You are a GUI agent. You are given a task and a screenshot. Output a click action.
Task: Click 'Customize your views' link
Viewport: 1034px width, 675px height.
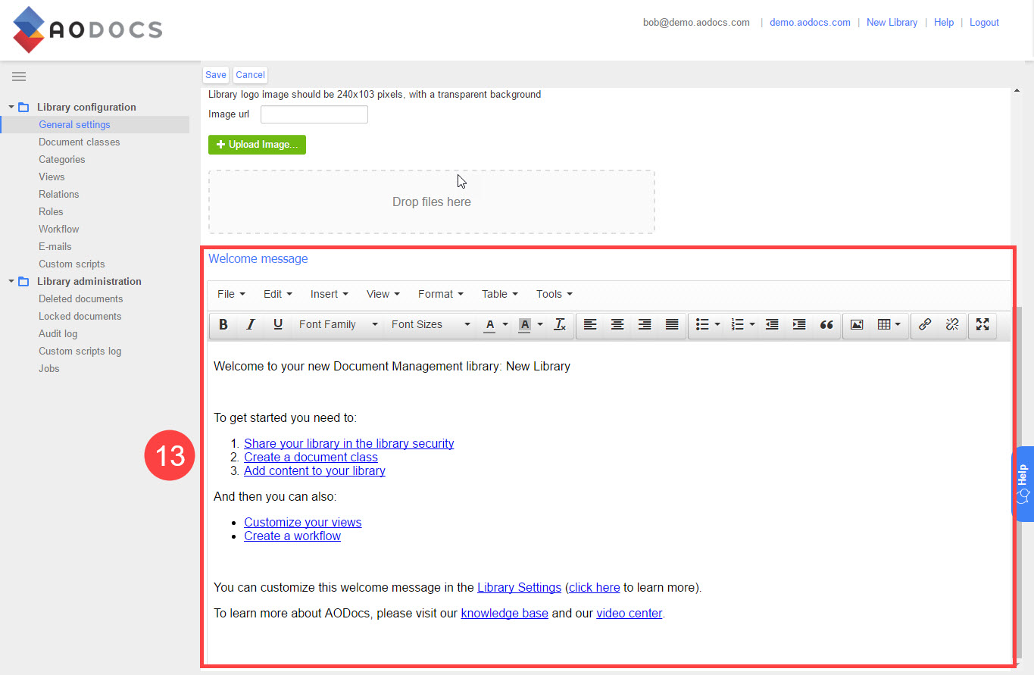click(303, 523)
